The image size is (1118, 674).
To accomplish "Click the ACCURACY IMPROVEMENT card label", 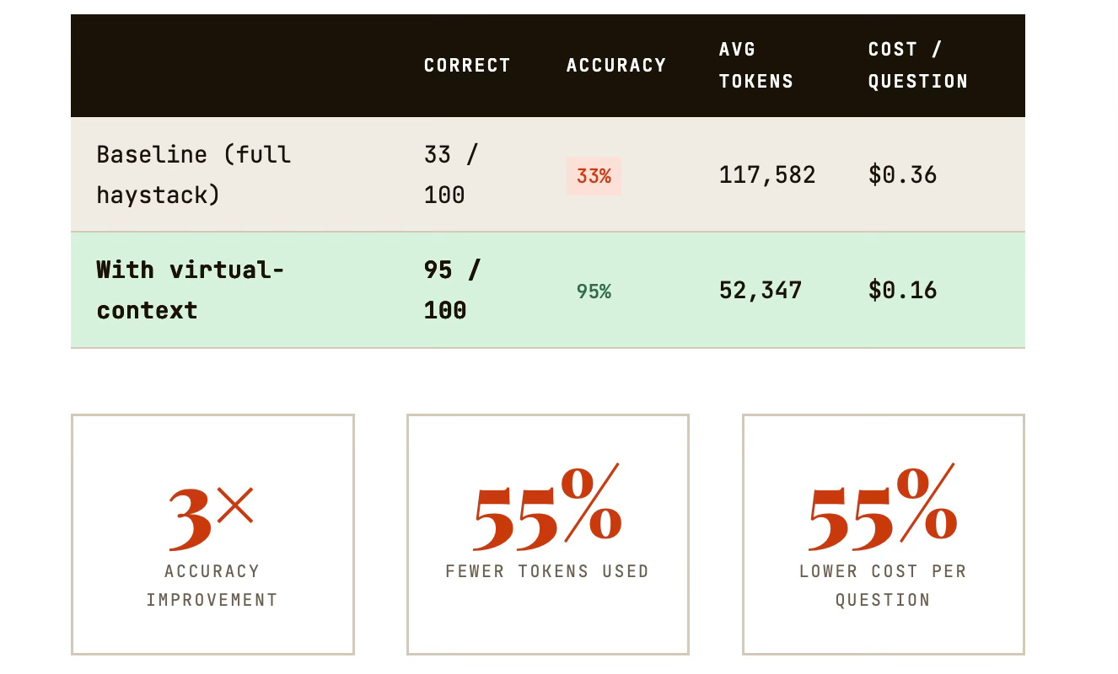I will pos(212,586).
